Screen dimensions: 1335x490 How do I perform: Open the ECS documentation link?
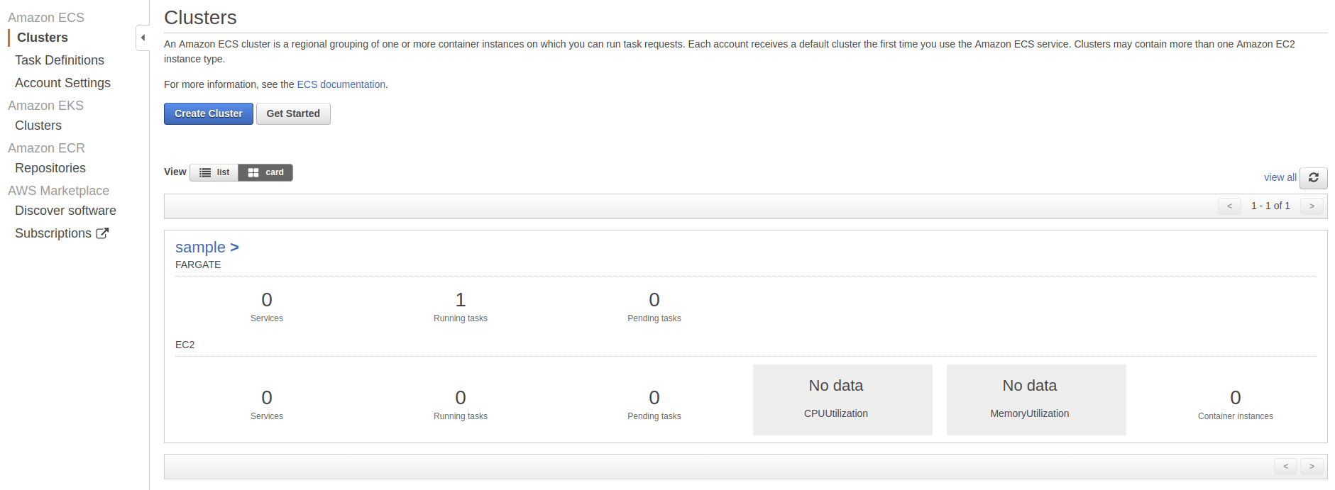(x=341, y=84)
